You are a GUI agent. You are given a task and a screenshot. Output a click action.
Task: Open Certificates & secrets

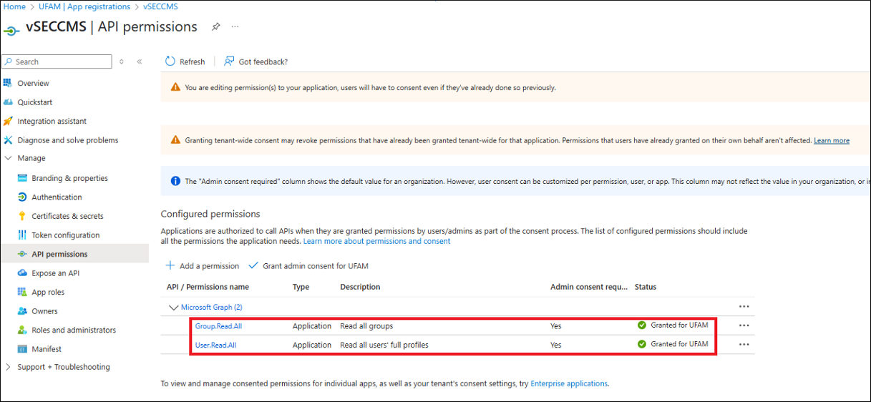click(67, 216)
